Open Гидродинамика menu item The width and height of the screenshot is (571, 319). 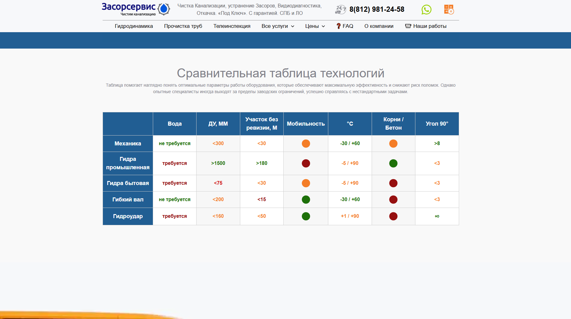pyautogui.click(x=134, y=26)
